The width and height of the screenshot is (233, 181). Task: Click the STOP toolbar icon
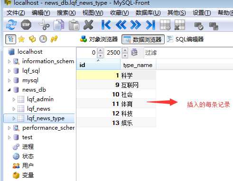(26, 25)
